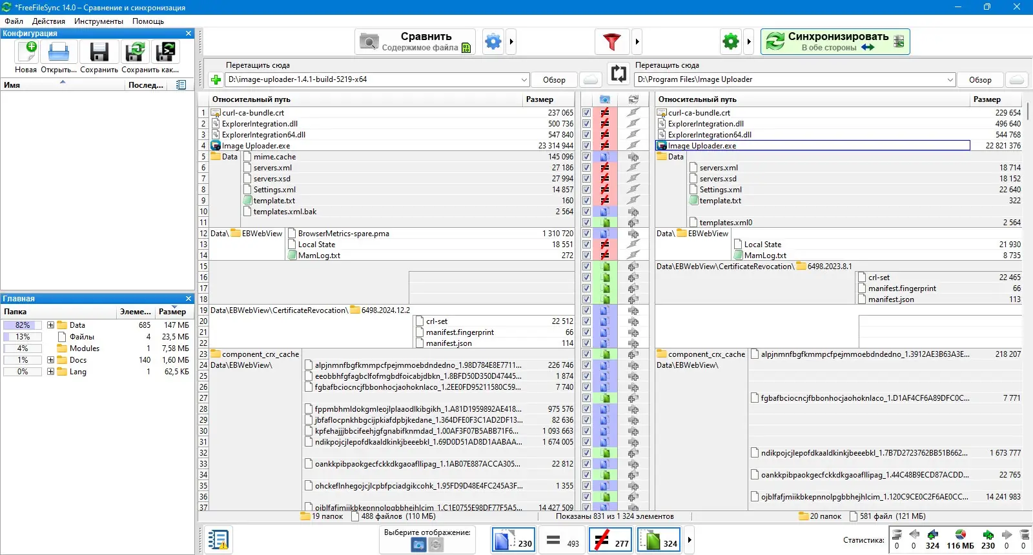
Task: Click the Синхронизировать button
Action: [835, 42]
